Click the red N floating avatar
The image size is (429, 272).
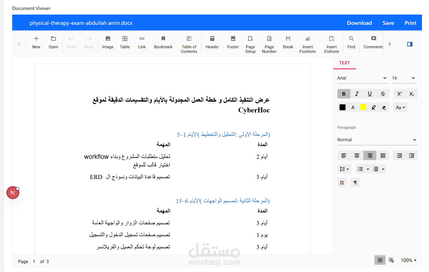(x=13, y=192)
